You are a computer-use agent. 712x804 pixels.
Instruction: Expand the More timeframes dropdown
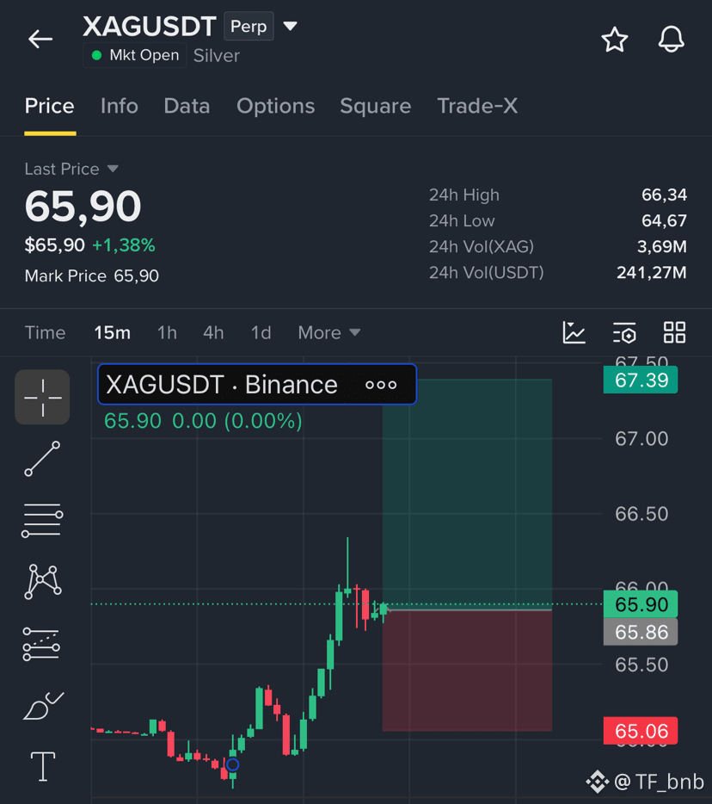329,333
